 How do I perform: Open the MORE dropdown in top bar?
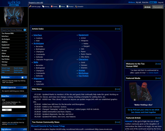(153, 2)
